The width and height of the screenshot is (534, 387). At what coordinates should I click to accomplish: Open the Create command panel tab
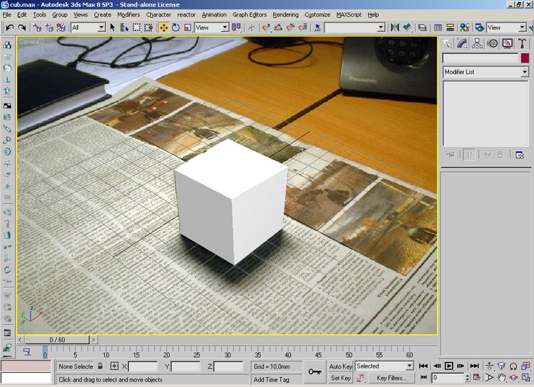click(448, 43)
